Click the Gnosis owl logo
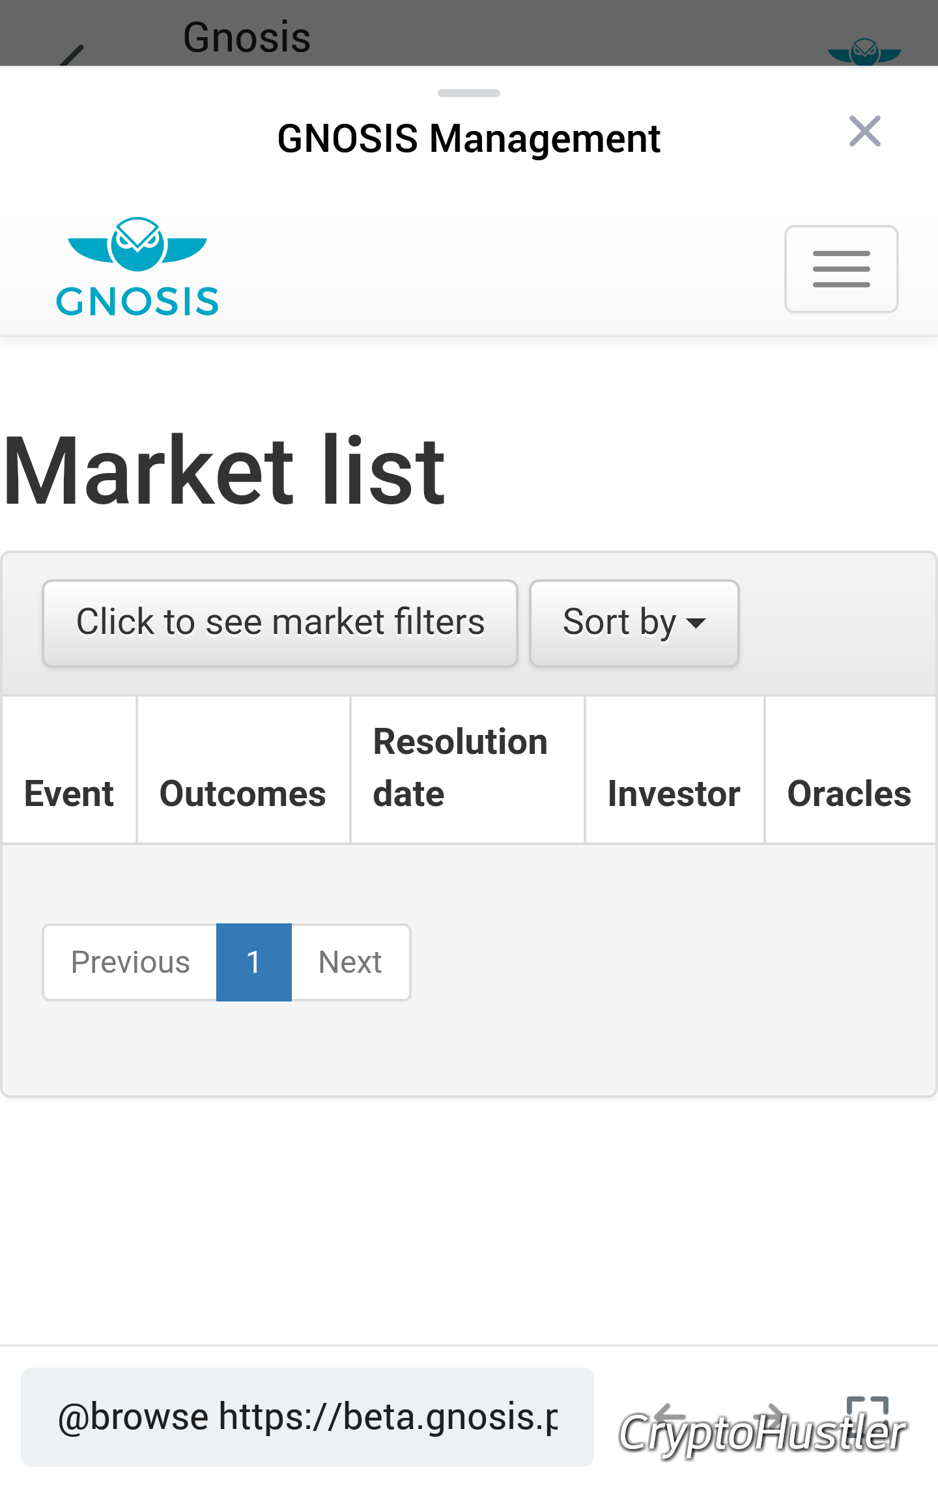Image resolution: width=938 pixels, height=1485 pixels. point(137,267)
